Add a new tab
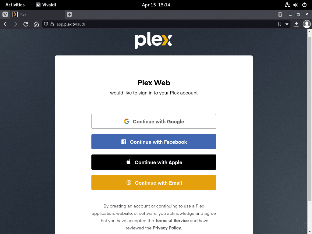The width and height of the screenshot is (312, 234). (69, 14)
